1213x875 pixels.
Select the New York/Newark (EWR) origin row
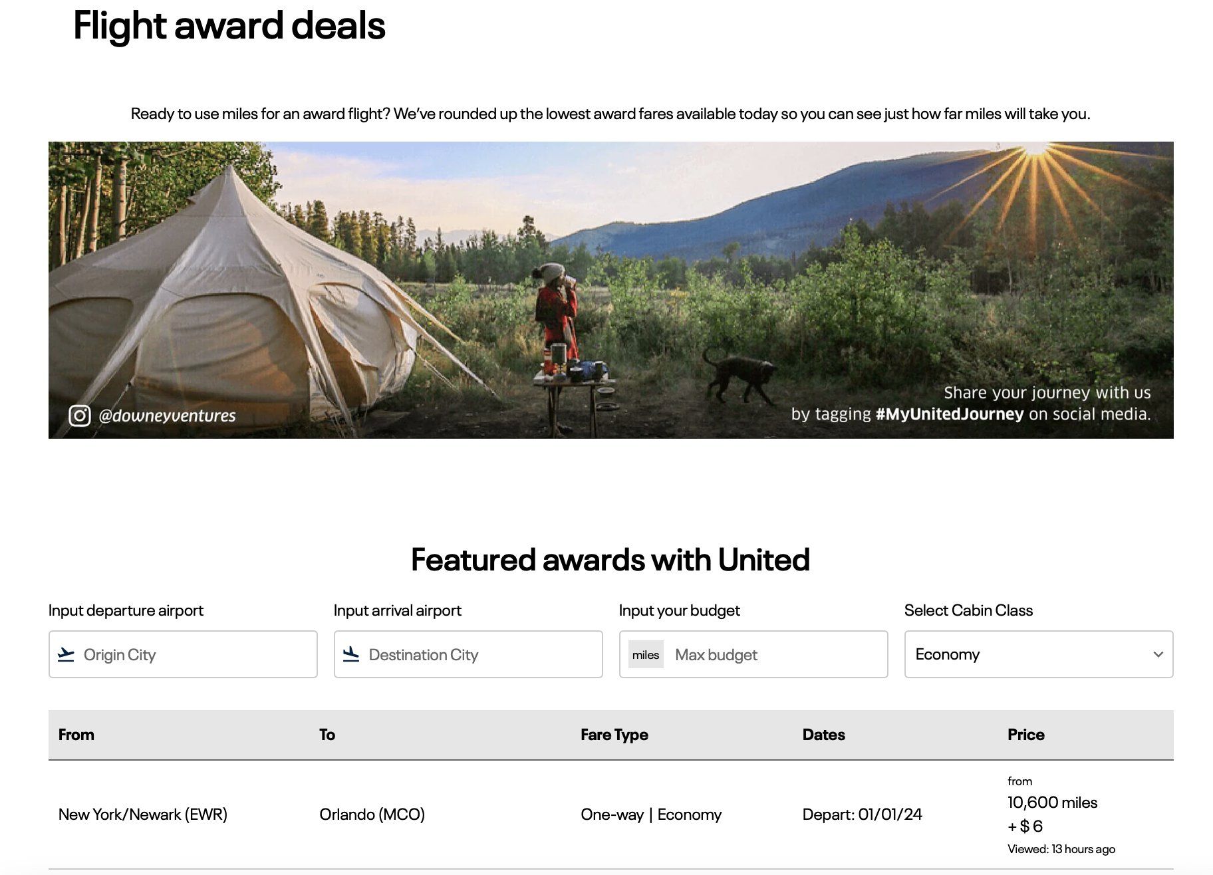click(x=143, y=814)
